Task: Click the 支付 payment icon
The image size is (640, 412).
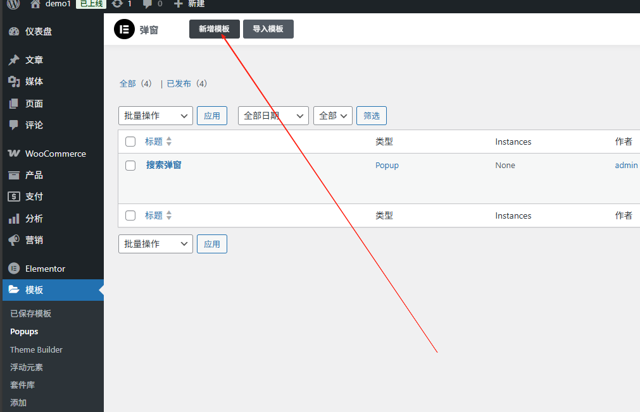Action: (14, 197)
